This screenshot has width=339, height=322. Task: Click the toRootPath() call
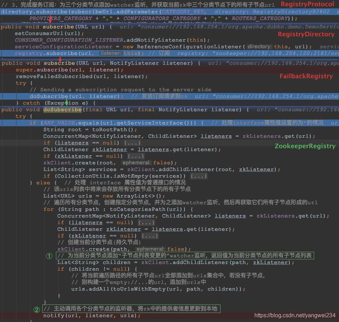tap(113, 130)
